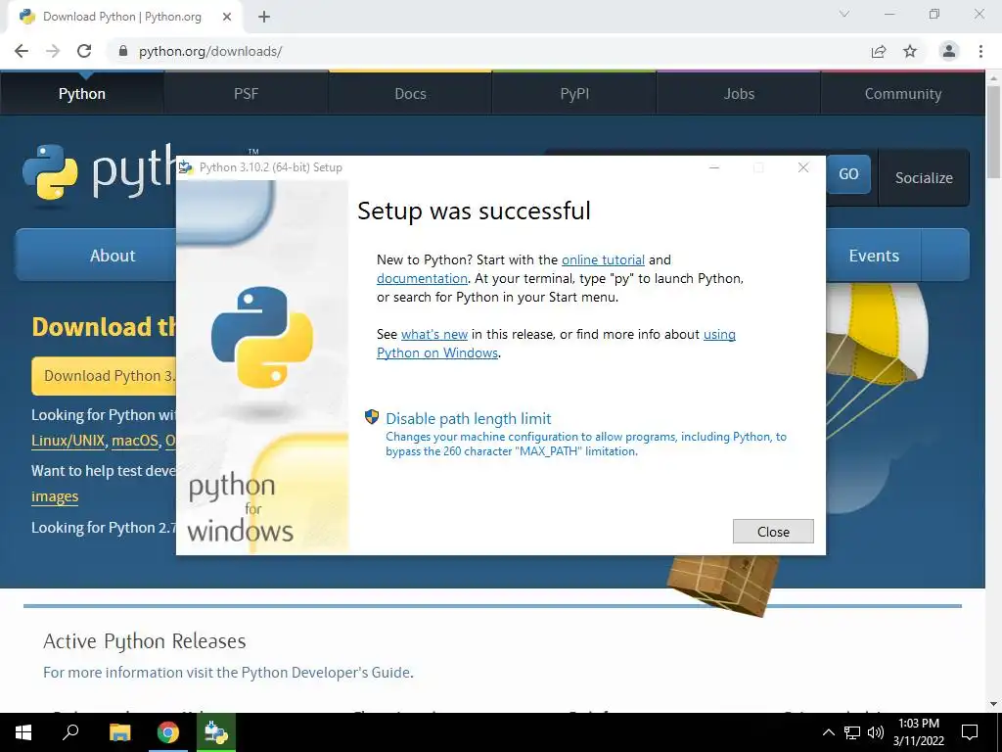The image size is (1002, 752).
Task: Open the Linux/UNIX download link
Action: 68,441
